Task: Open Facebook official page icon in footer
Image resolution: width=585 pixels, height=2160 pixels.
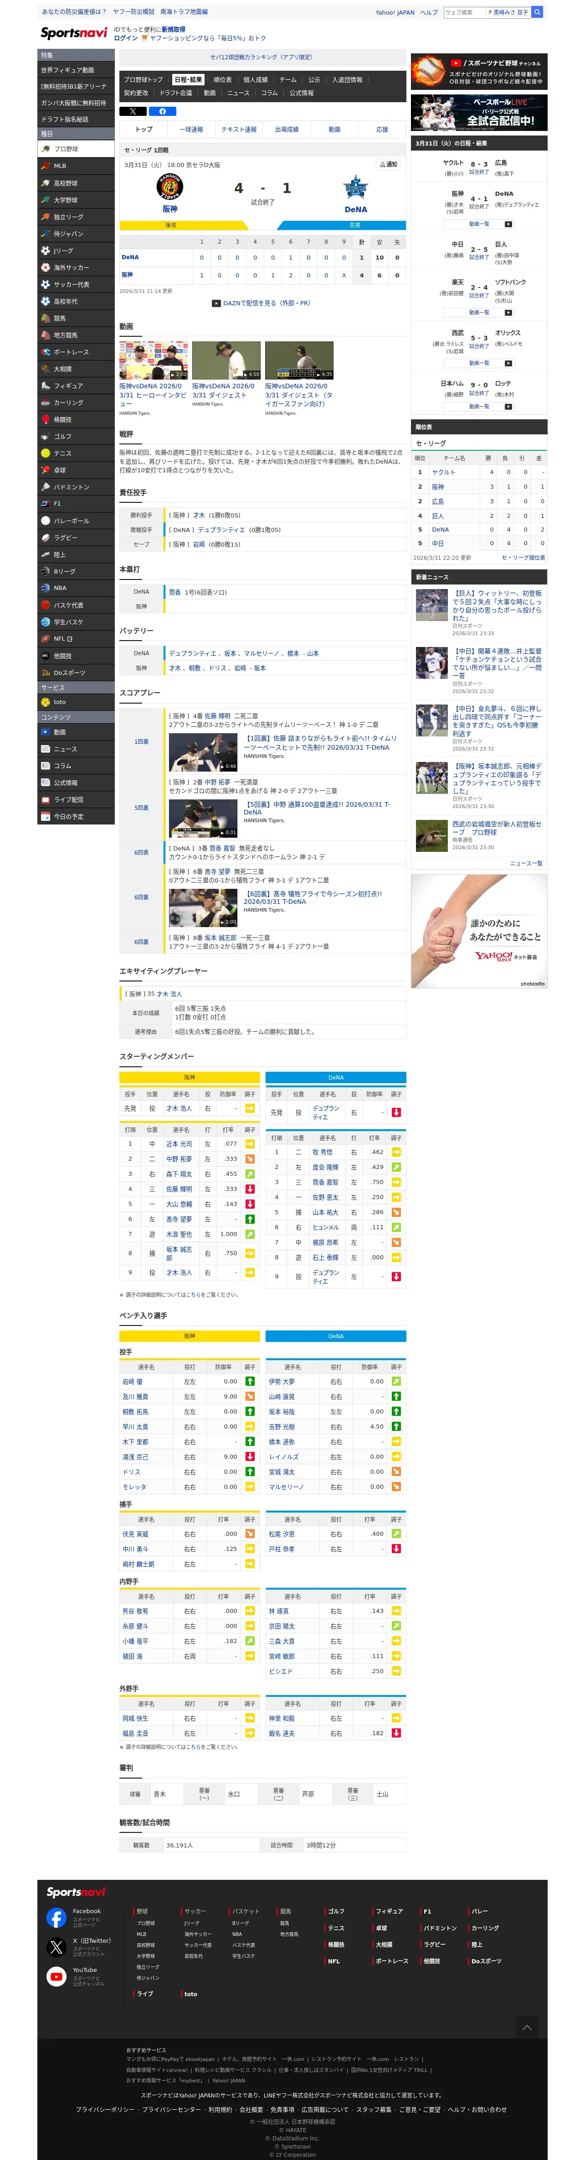Action: point(56,1918)
